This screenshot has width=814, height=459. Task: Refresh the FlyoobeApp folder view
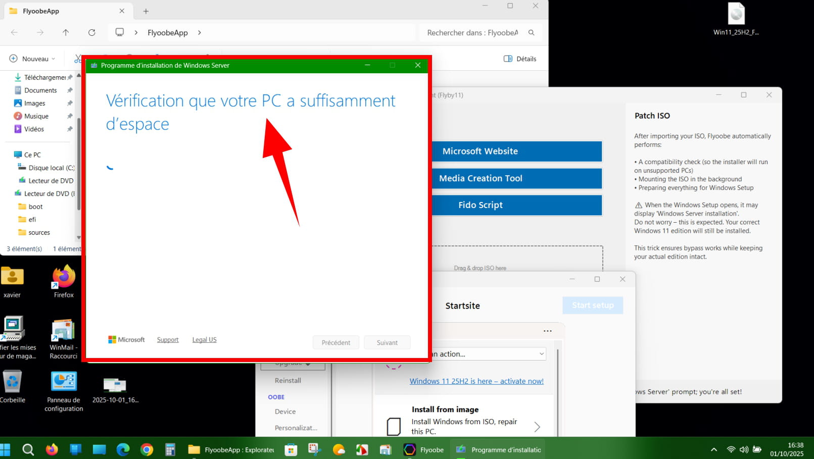pyautogui.click(x=91, y=32)
